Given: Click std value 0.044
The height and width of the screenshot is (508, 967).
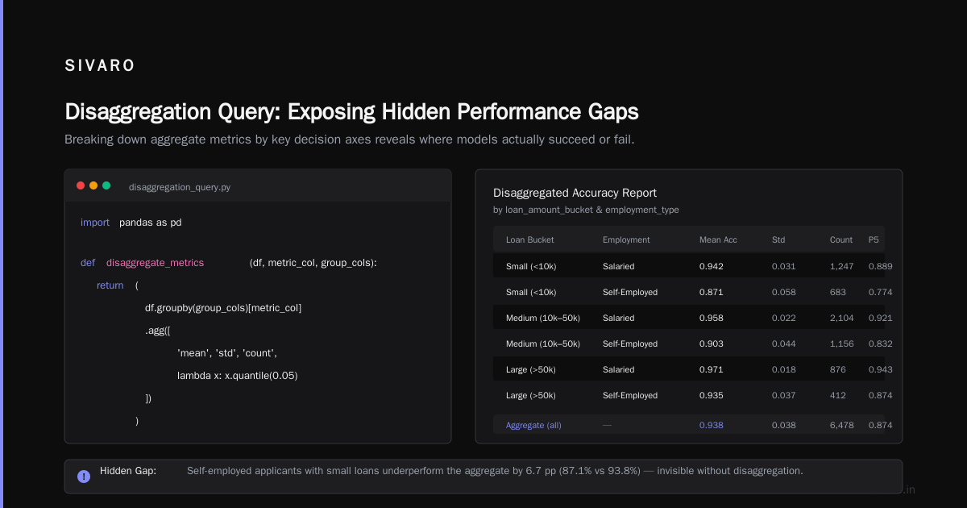Looking at the screenshot, I should pyautogui.click(x=784, y=344).
